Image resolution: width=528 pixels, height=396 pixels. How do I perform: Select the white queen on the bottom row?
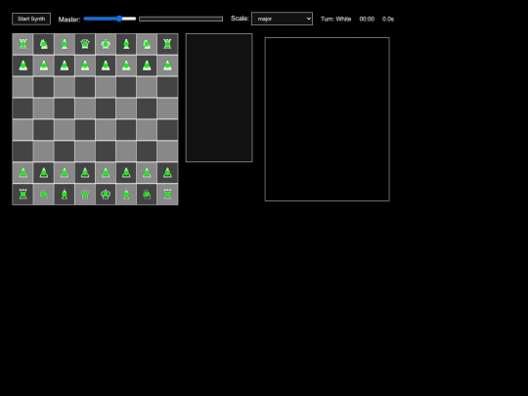pyautogui.click(x=85, y=195)
